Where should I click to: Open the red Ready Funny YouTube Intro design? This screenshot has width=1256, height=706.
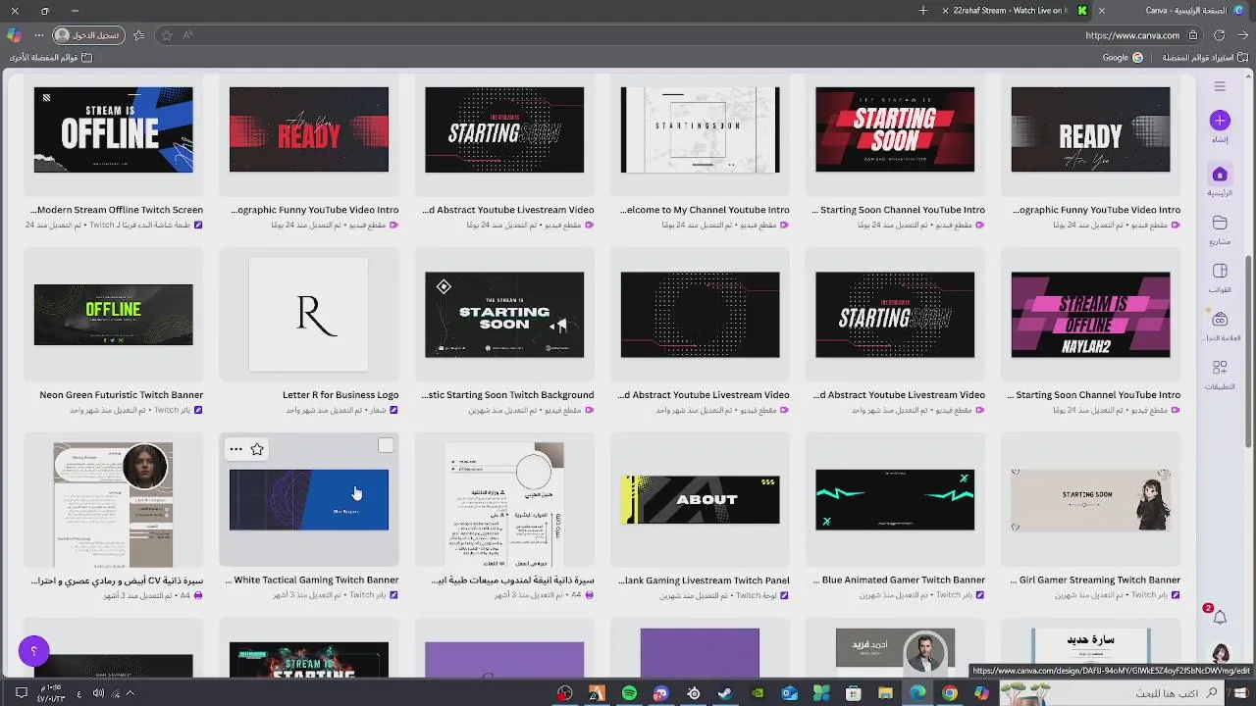tap(309, 129)
